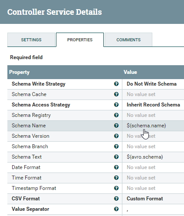Select the Schema Text property name

[x=26, y=157]
